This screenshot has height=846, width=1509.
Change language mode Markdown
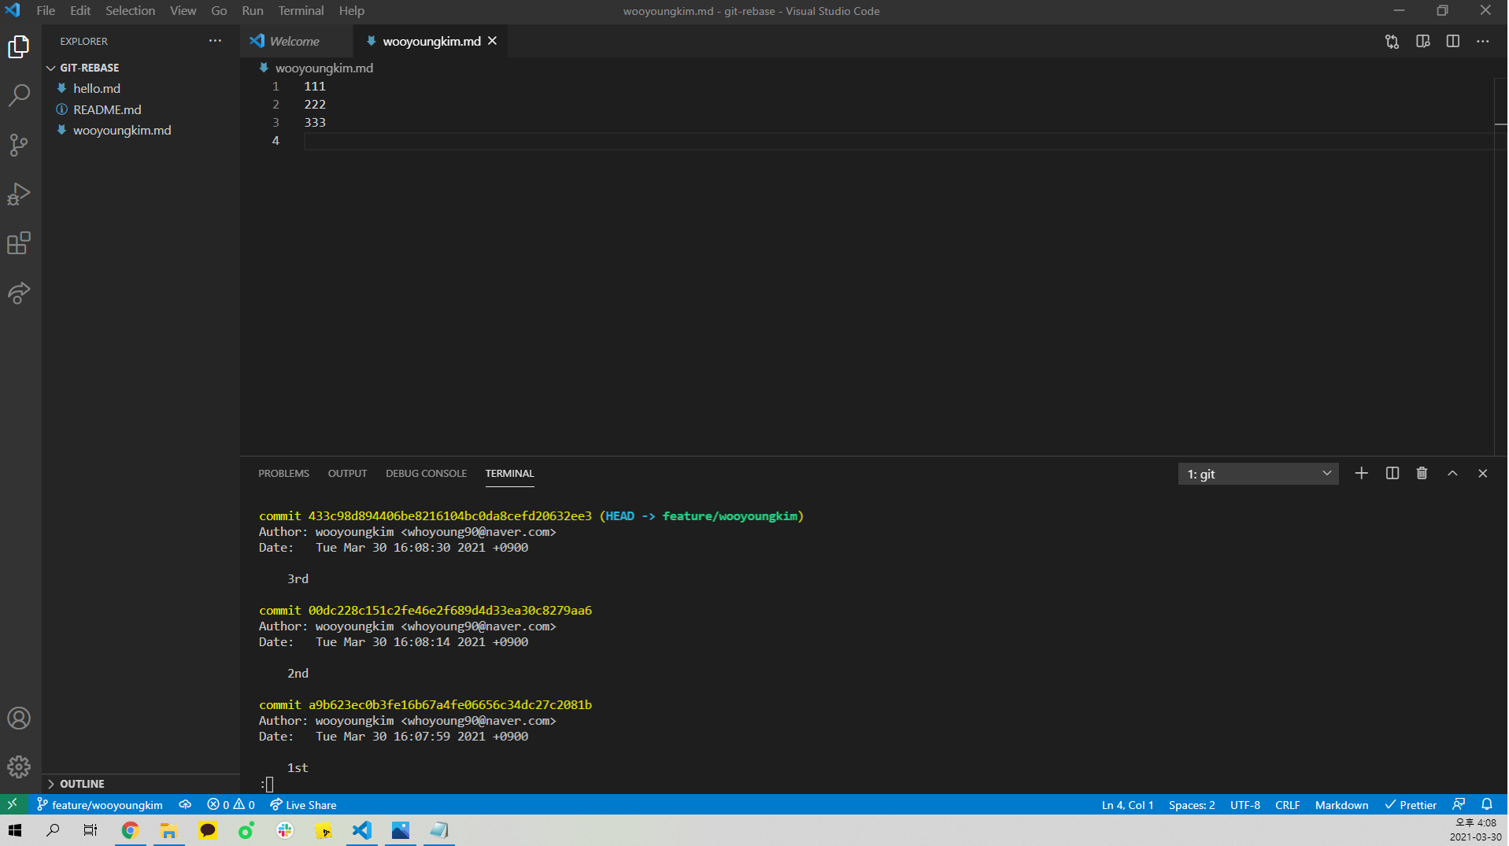[1341, 804]
